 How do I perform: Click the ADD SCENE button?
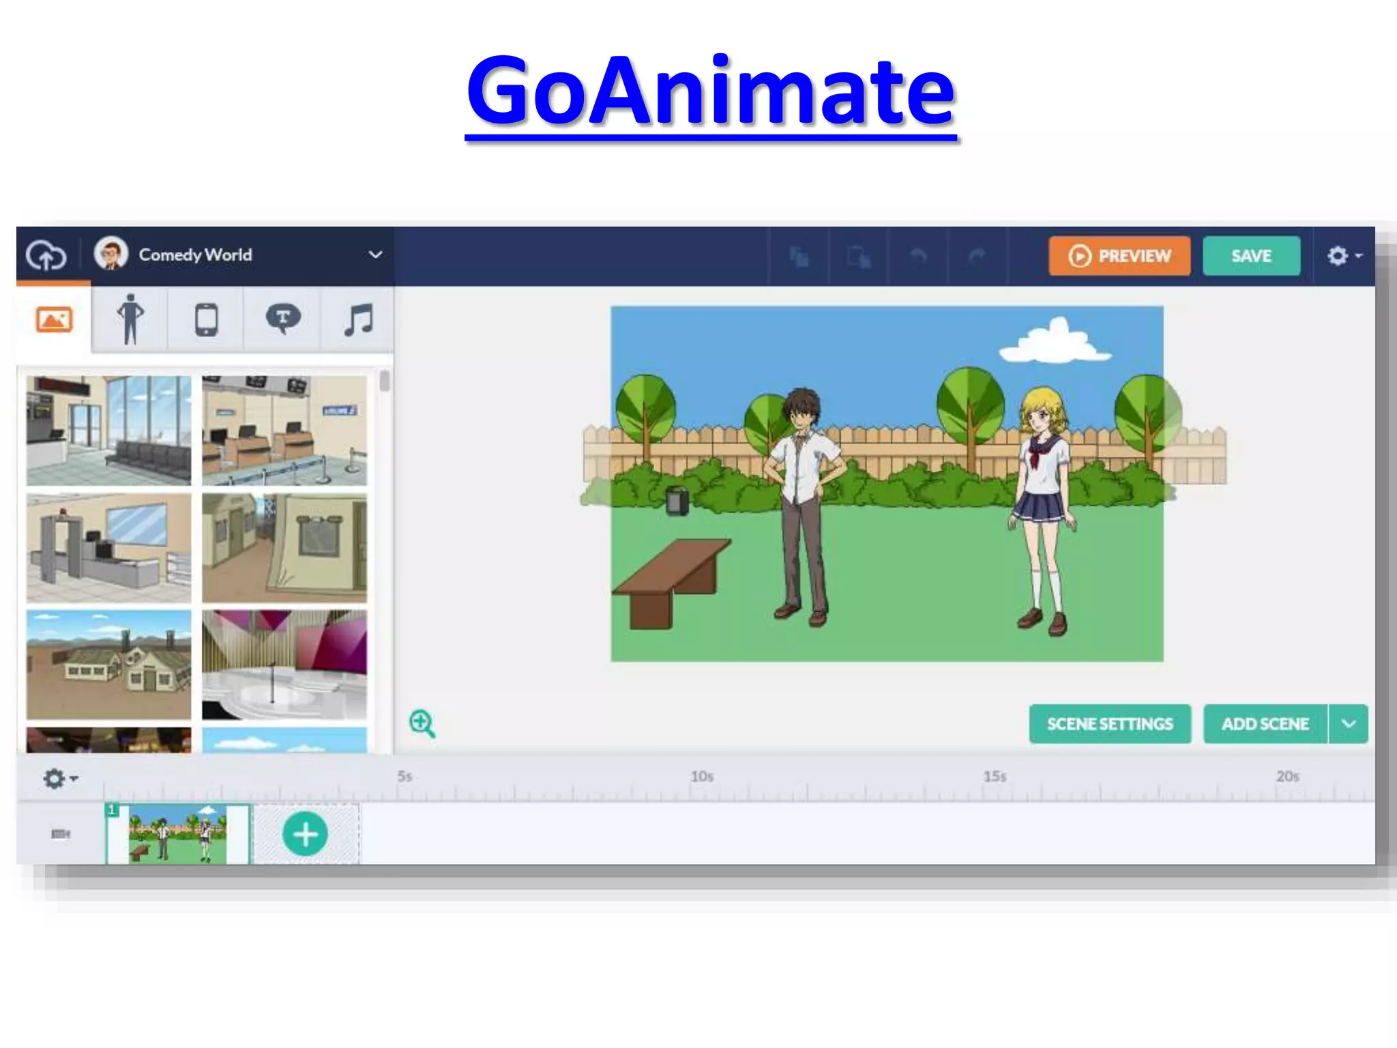click(1265, 724)
